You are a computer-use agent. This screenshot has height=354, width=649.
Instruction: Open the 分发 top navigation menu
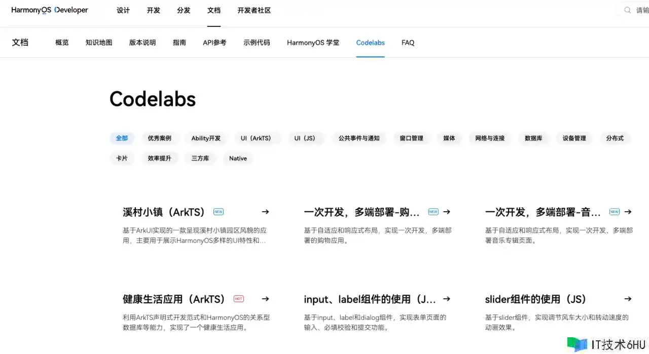click(x=184, y=10)
